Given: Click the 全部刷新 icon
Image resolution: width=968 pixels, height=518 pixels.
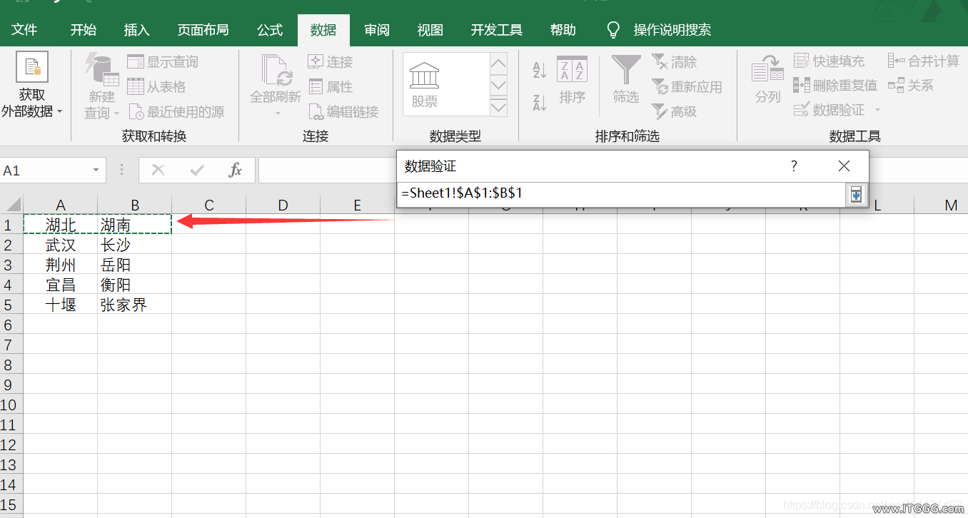Looking at the screenshot, I should pos(276,70).
